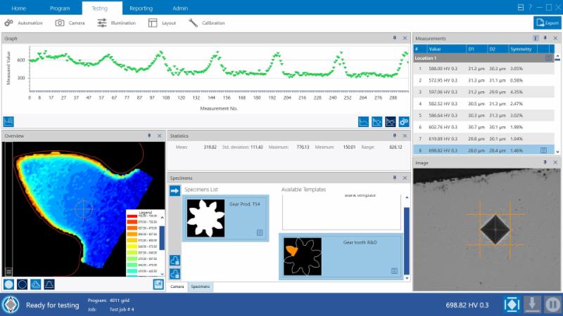Screen dimensions: 563x316
Task: Click the start indent diamond button in status bar
Action: pos(512,305)
